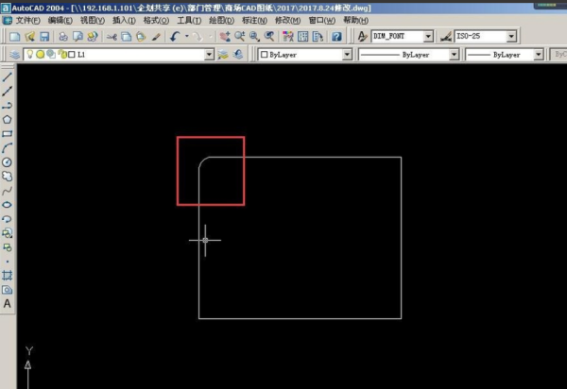The width and height of the screenshot is (567, 389).
Task: Open the 绘图(D) menu
Action: point(222,21)
